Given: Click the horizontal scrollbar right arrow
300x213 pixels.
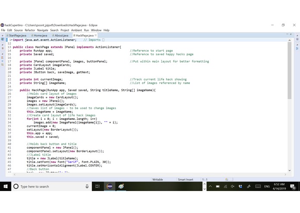Looking at the screenshot, I should pos(285,175).
